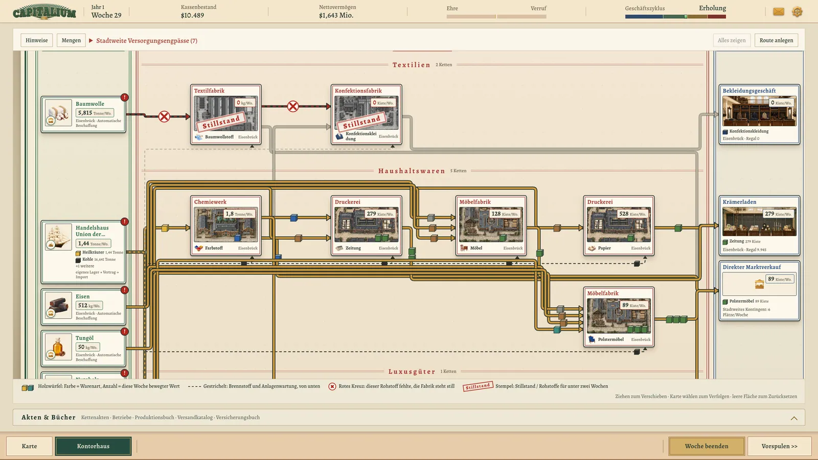This screenshot has width=818, height=460.
Task: Click the Ehre progress bar
Action: (x=471, y=16)
